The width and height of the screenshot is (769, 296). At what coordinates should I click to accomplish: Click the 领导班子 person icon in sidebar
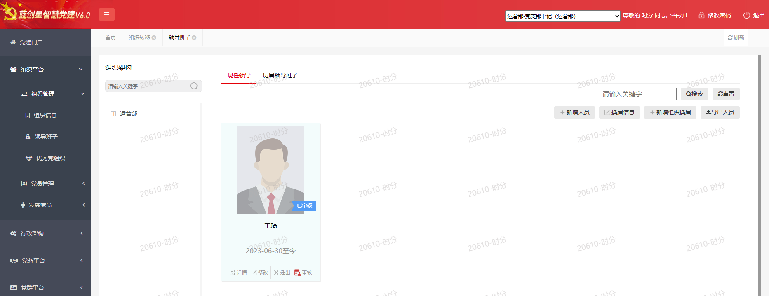click(x=28, y=137)
